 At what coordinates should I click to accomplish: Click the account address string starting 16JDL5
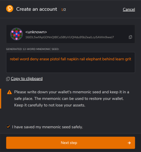(70, 37)
